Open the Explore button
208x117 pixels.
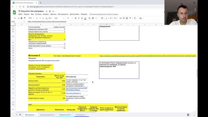click(x=188, y=115)
